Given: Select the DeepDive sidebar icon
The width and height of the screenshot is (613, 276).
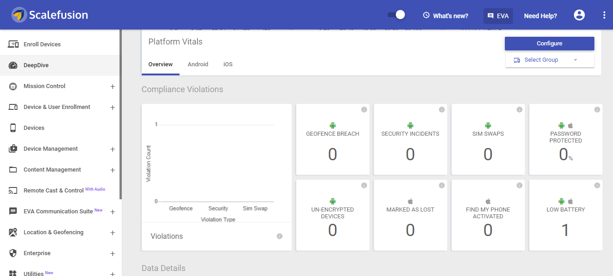Looking at the screenshot, I should (x=13, y=65).
